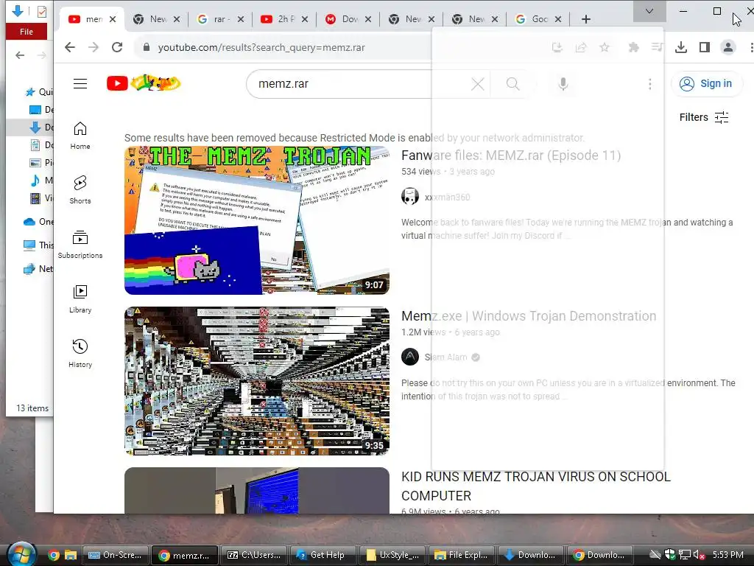
Task: Clear the memz.rar search text with X
Action: pyautogui.click(x=477, y=84)
